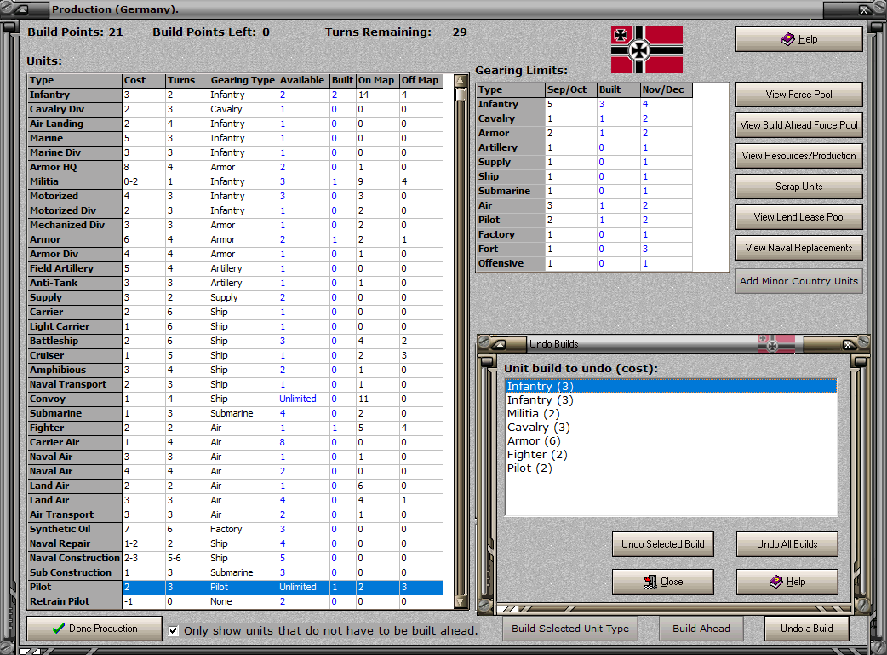
Task: Click Undo All Builds
Action: click(787, 544)
